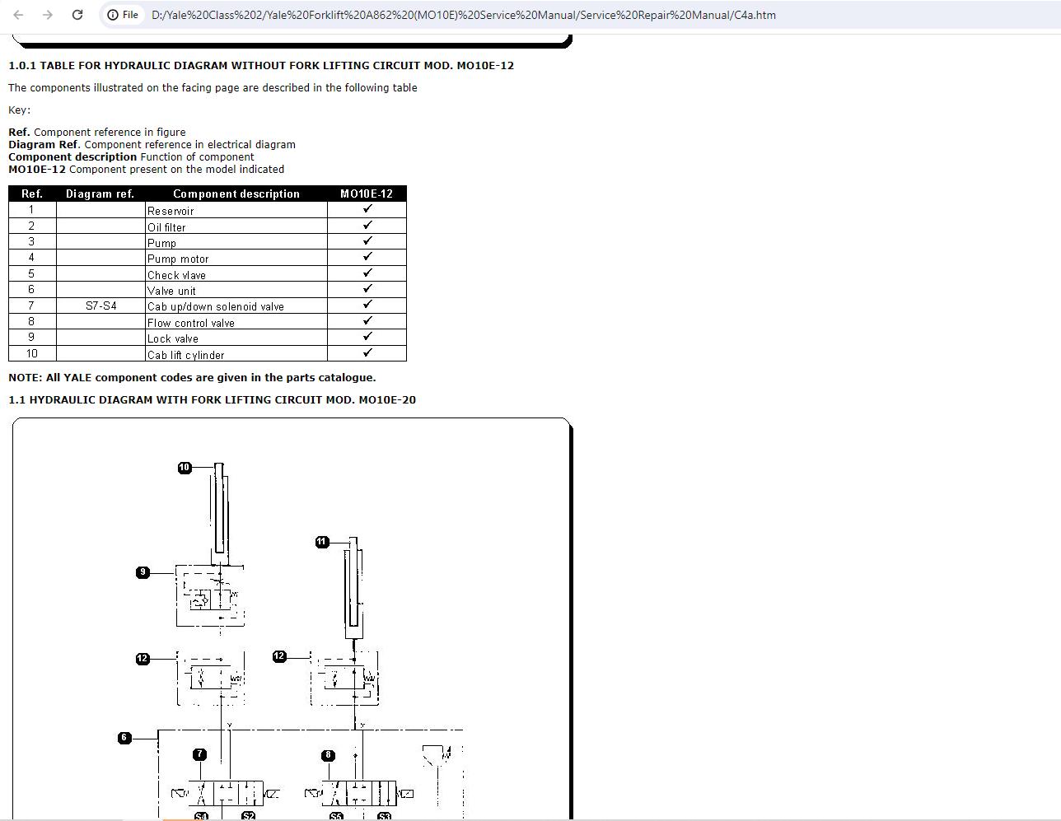Click the checkmark in the Flow control valve row
1061x821 pixels.
(x=367, y=321)
